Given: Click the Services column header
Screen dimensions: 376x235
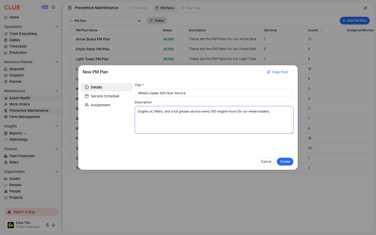Looking at the screenshot, I should [271, 30].
